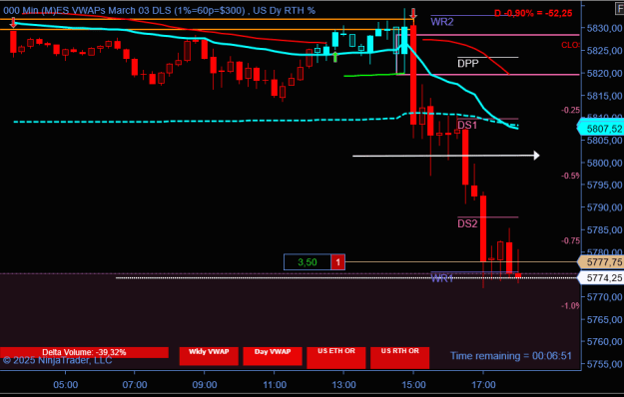Click the DPP pivot label
The height and width of the screenshot is (397, 624).
click(468, 64)
